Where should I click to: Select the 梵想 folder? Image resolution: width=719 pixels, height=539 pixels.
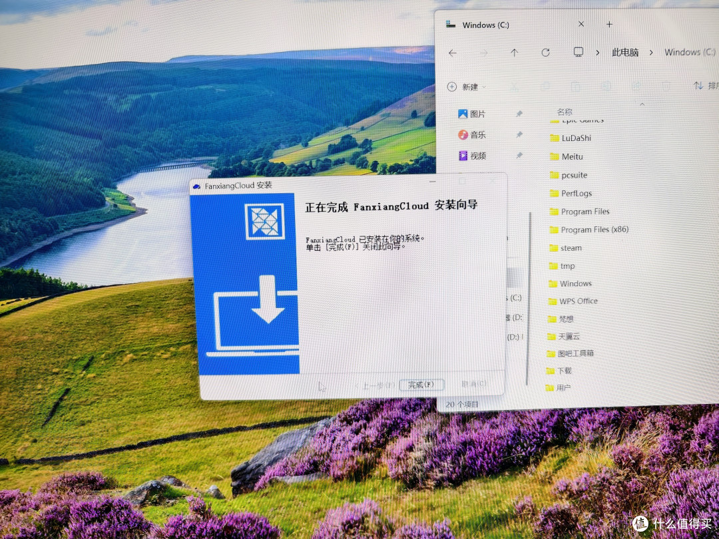click(561, 319)
